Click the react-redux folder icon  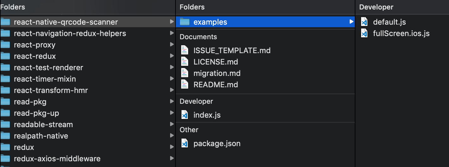(5, 56)
